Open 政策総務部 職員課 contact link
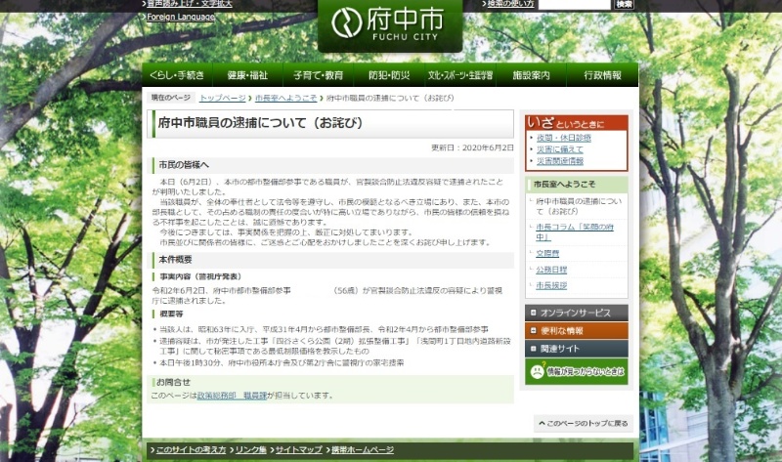 [x=232, y=396]
